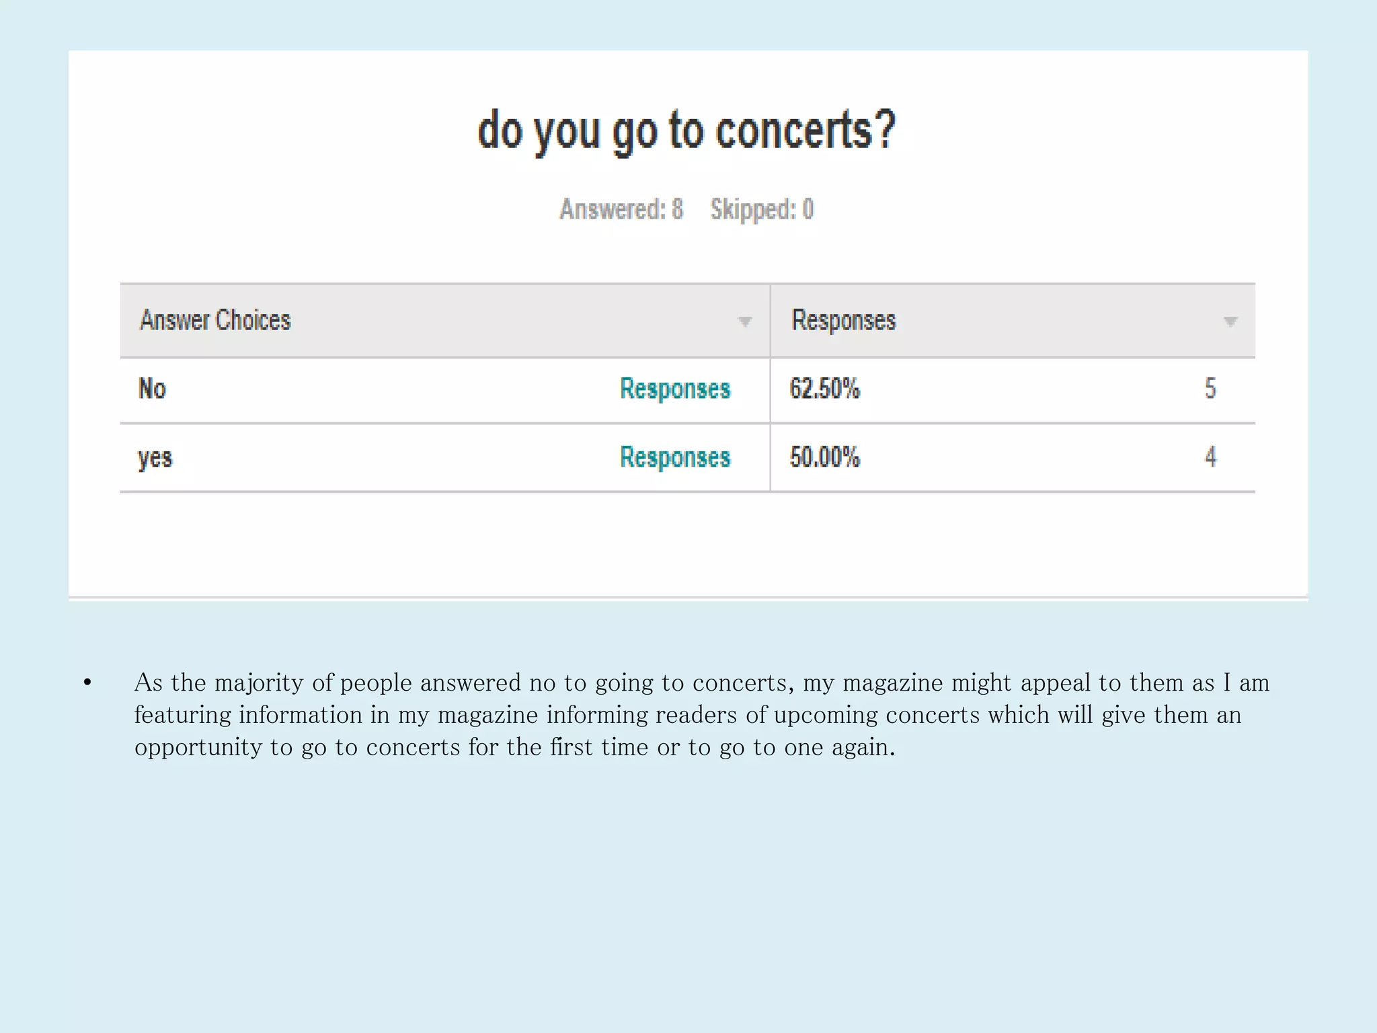Viewport: 1377px width, 1033px height.
Task: Open the Responses column header dropdown arrow
Action: (1230, 321)
